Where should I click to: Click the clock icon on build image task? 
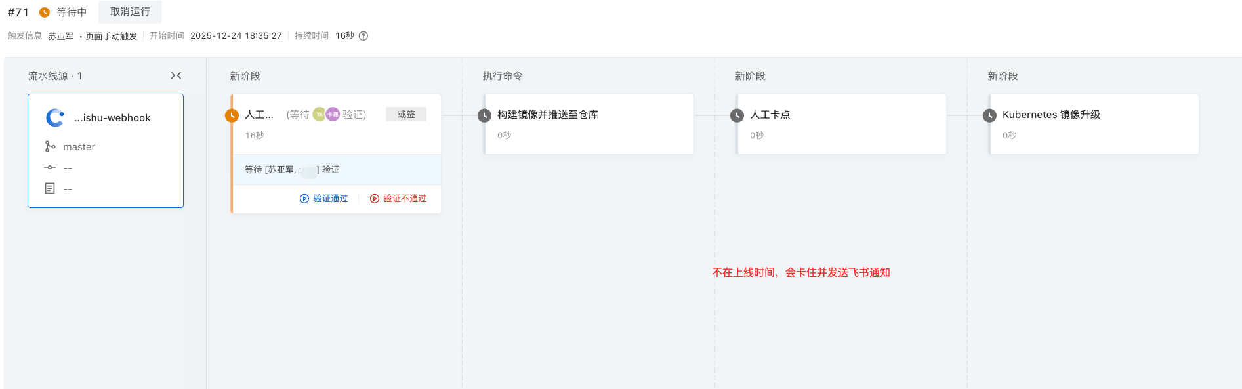coord(484,115)
